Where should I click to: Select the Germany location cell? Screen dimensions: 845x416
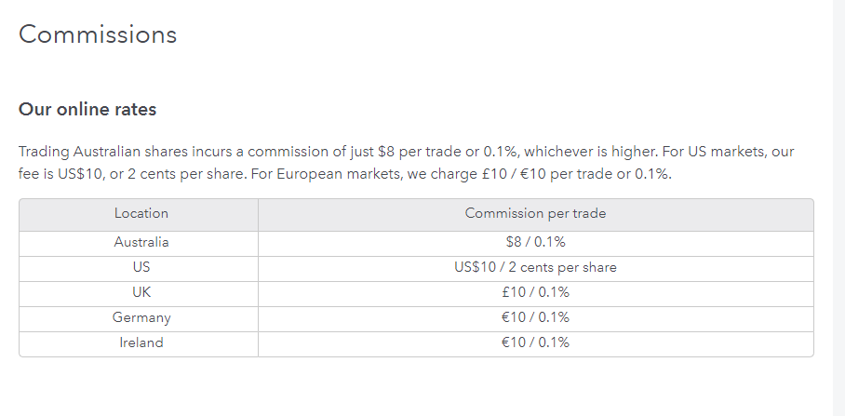click(x=141, y=317)
